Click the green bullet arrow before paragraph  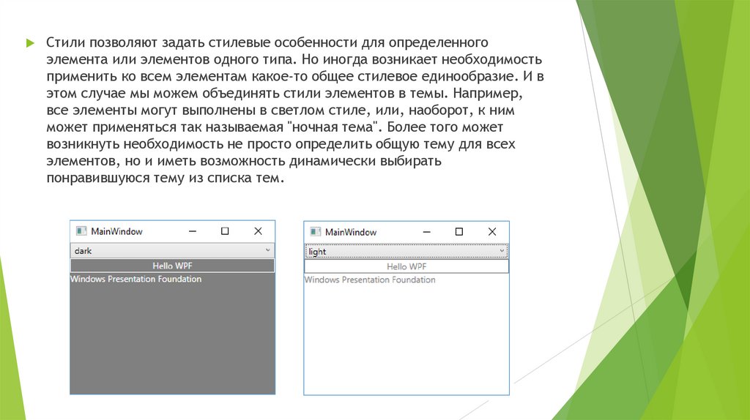coord(31,43)
